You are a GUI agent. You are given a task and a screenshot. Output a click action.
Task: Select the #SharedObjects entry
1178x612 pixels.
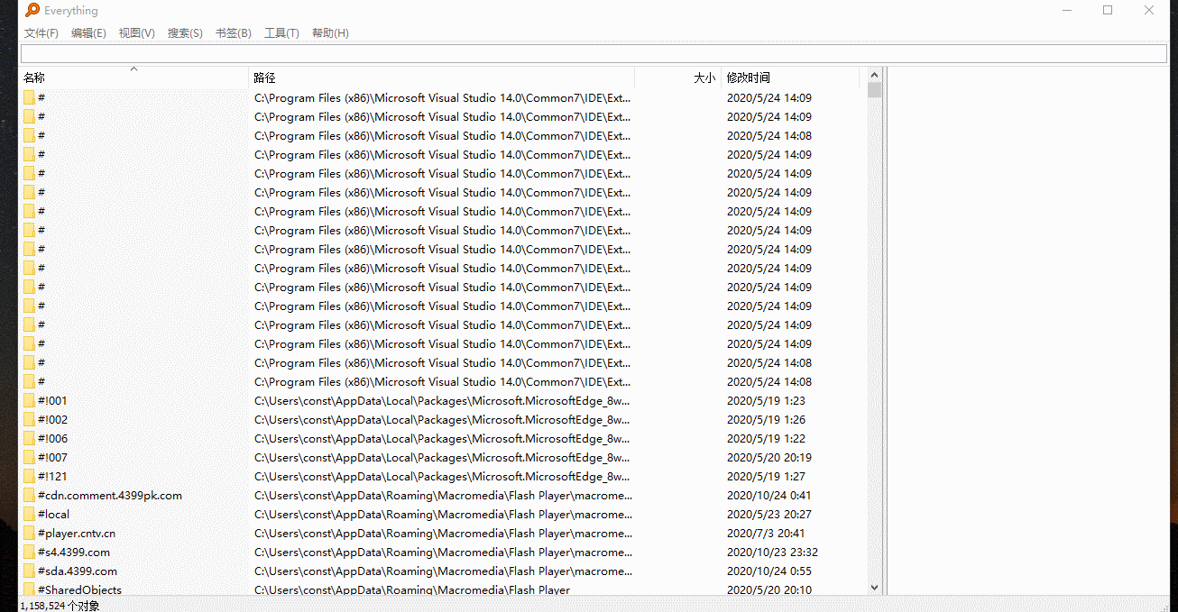79,589
